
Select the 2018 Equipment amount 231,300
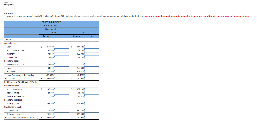click(x=50, y=72)
